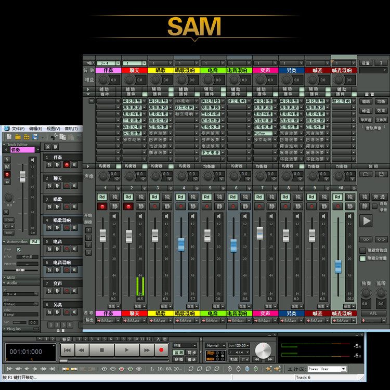The width and height of the screenshot is (390, 390).
Task: Toggle the Show automation checkbox
Action: (19, 250)
